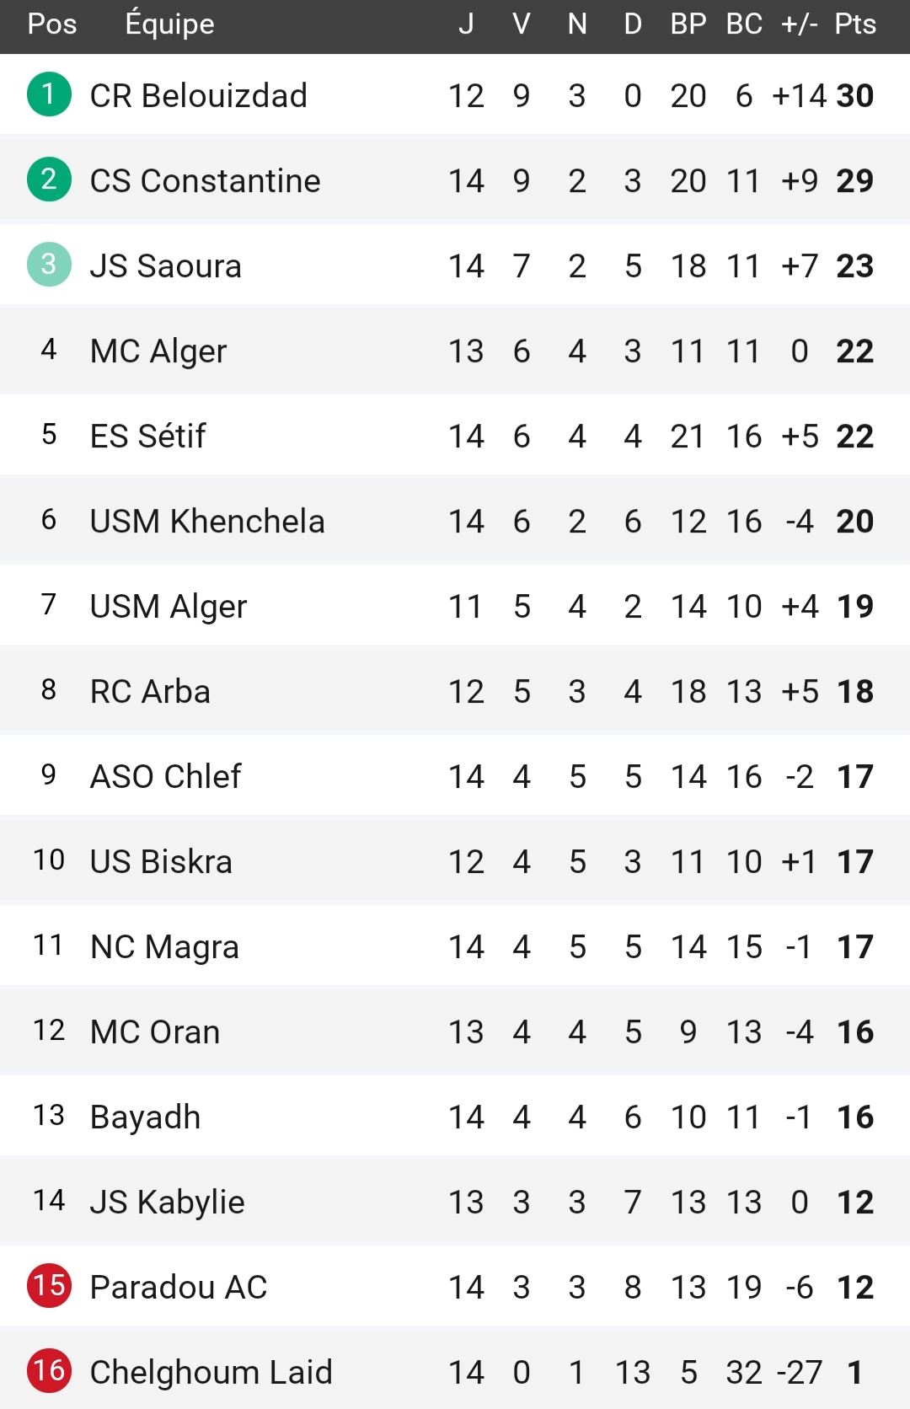Click the red position 15 badge

(x=49, y=1286)
